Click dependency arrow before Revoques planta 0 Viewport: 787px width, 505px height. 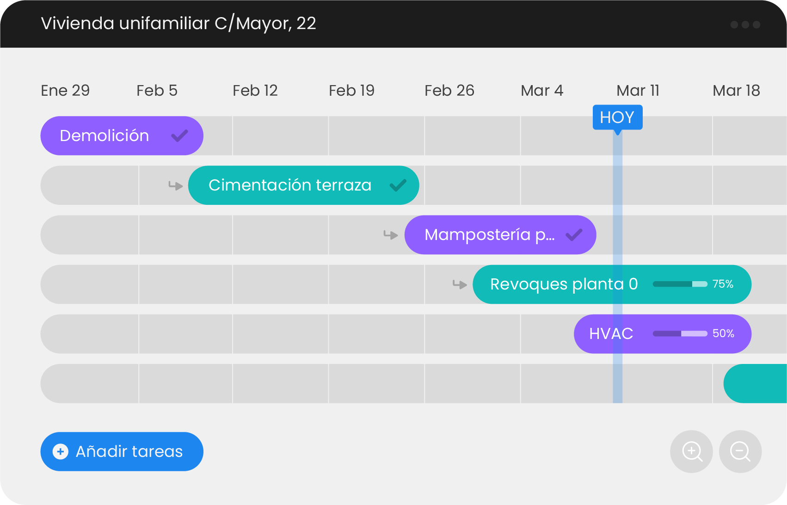pos(460,284)
